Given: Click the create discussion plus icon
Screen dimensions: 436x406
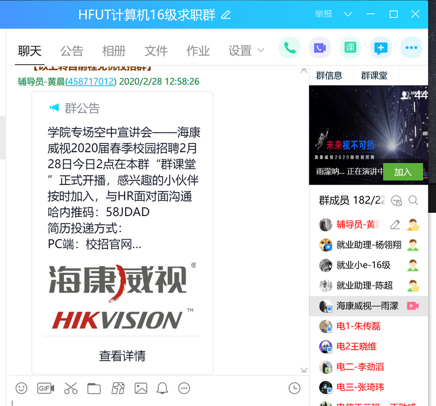Looking at the screenshot, I should click(380, 48).
